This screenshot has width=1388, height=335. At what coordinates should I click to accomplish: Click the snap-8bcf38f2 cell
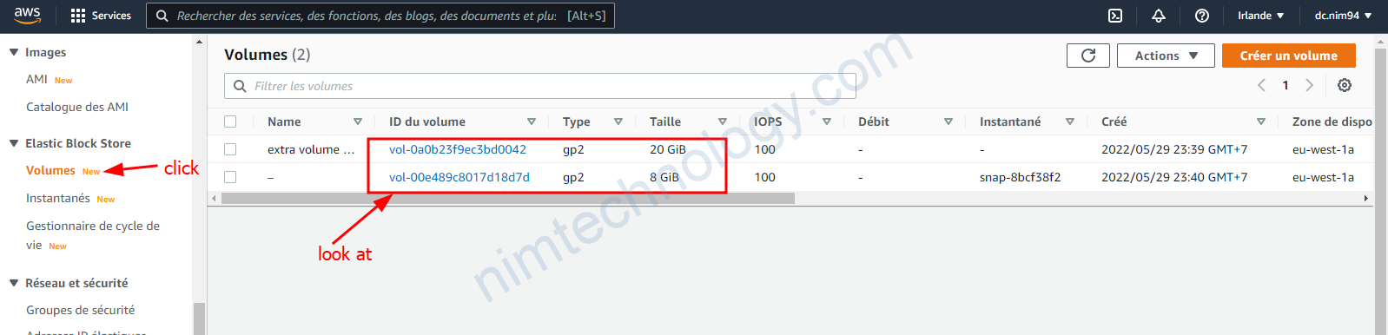tap(1020, 177)
